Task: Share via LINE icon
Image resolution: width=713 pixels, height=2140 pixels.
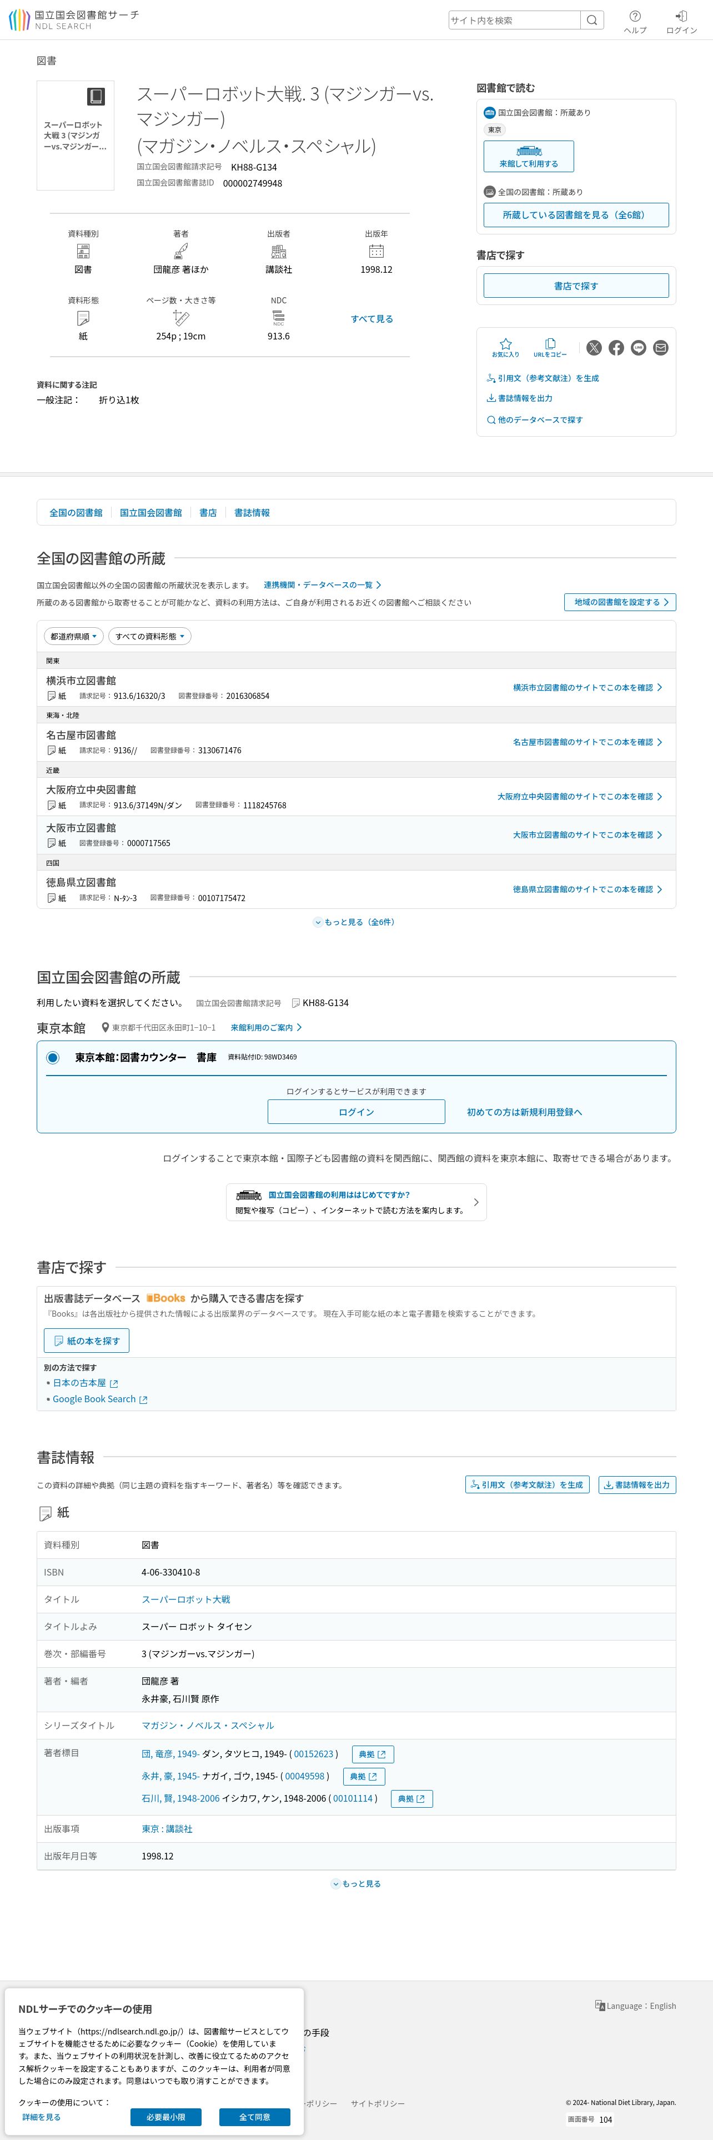Action: 638,348
